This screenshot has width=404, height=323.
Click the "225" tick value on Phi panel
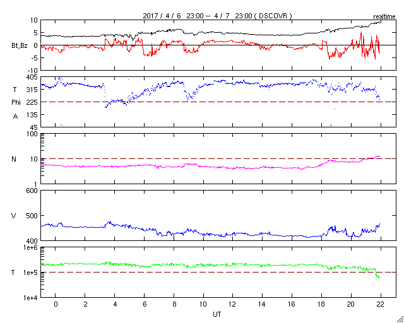pyautogui.click(x=32, y=102)
